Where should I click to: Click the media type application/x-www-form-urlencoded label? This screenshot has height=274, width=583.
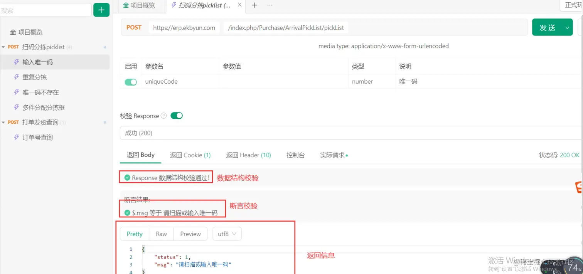(383, 46)
